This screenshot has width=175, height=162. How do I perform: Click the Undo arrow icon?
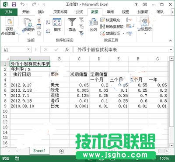click(x=22, y=4)
